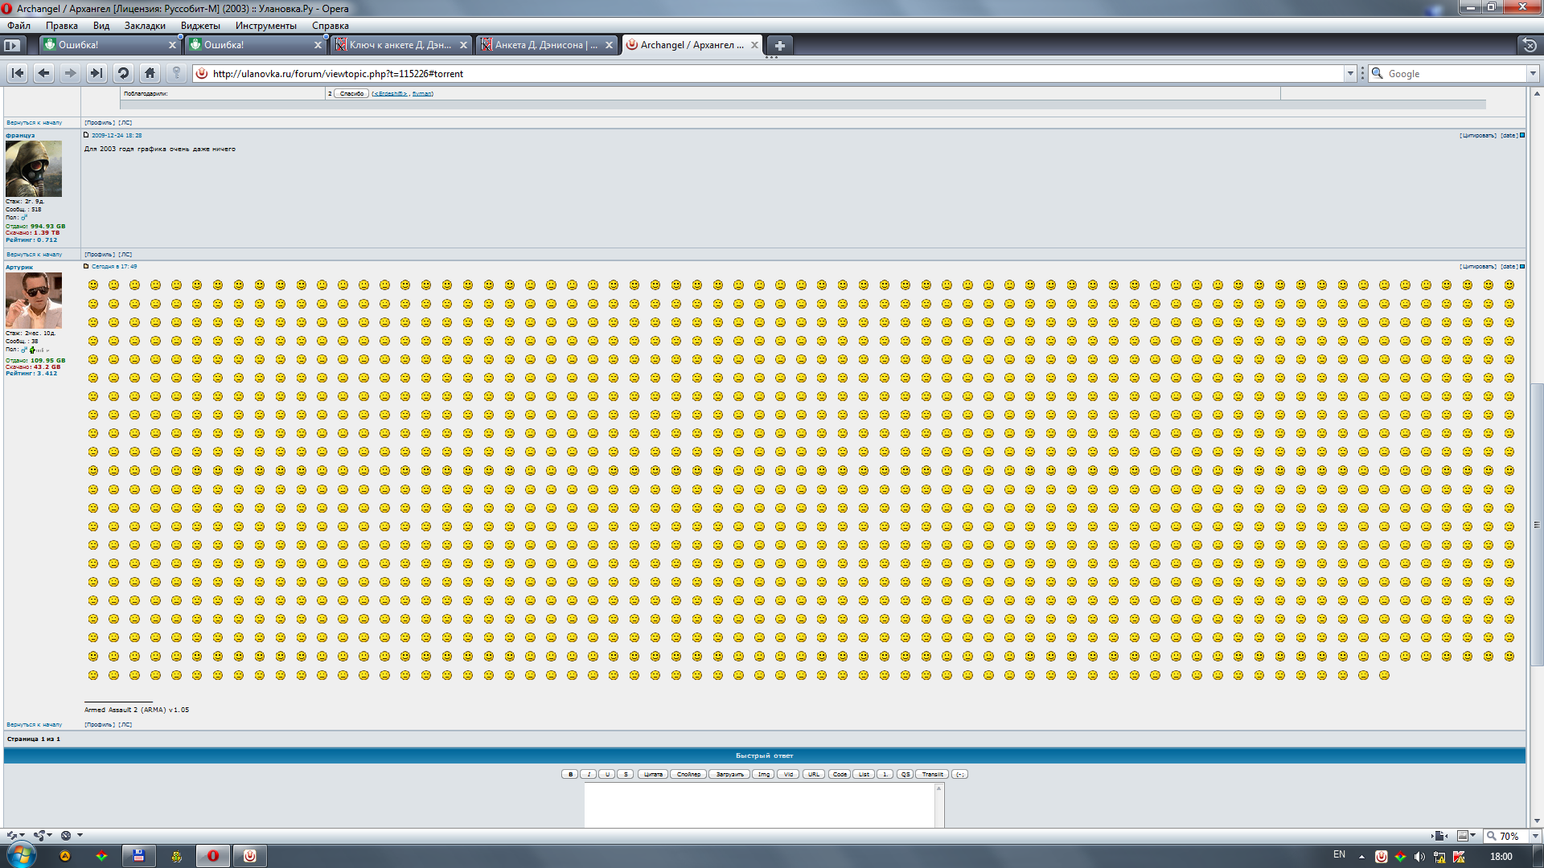1544x868 pixels.
Task: Click the Back navigation arrow
Action: coord(43,73)
